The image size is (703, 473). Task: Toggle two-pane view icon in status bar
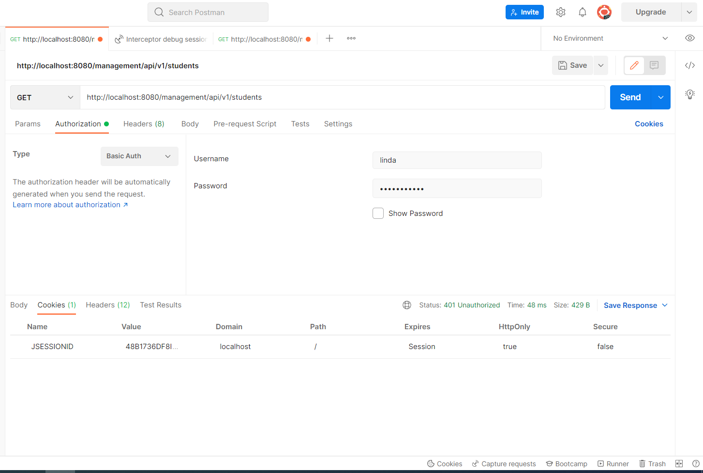(679, 464)
